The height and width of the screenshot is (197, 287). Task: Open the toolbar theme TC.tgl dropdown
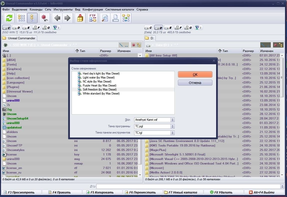(x=172, y=132)
